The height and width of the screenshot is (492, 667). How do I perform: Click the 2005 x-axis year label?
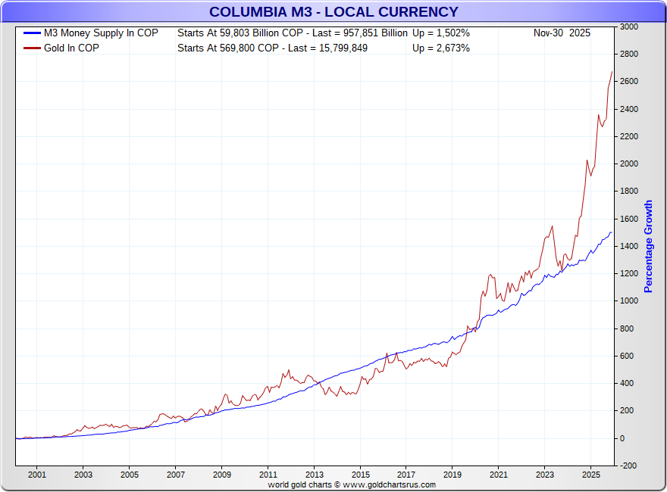pos(130,475)
